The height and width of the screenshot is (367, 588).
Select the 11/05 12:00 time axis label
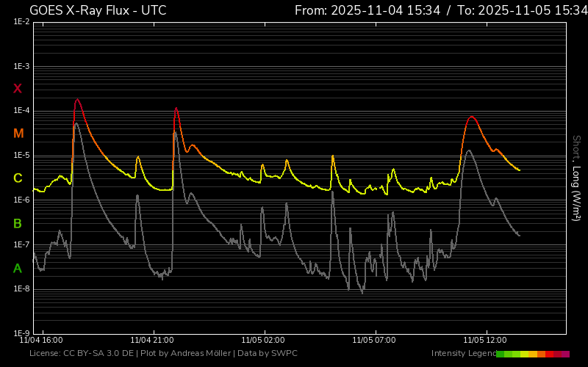(485, 341)
